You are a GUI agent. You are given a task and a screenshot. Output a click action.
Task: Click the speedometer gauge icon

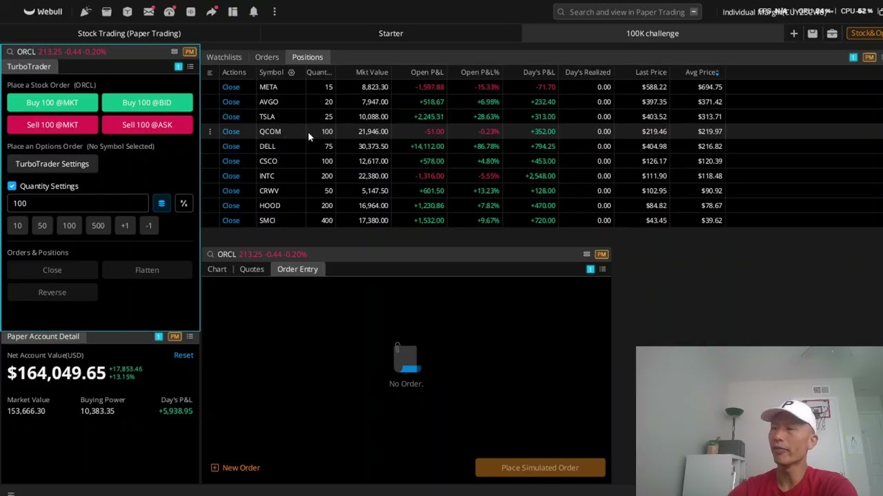[169, 12]
